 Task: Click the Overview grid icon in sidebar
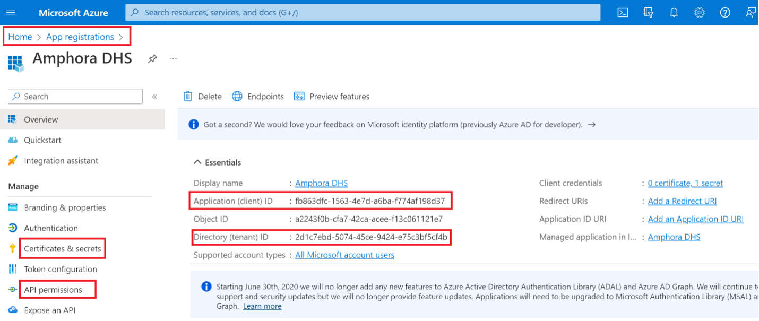[13, 119]
